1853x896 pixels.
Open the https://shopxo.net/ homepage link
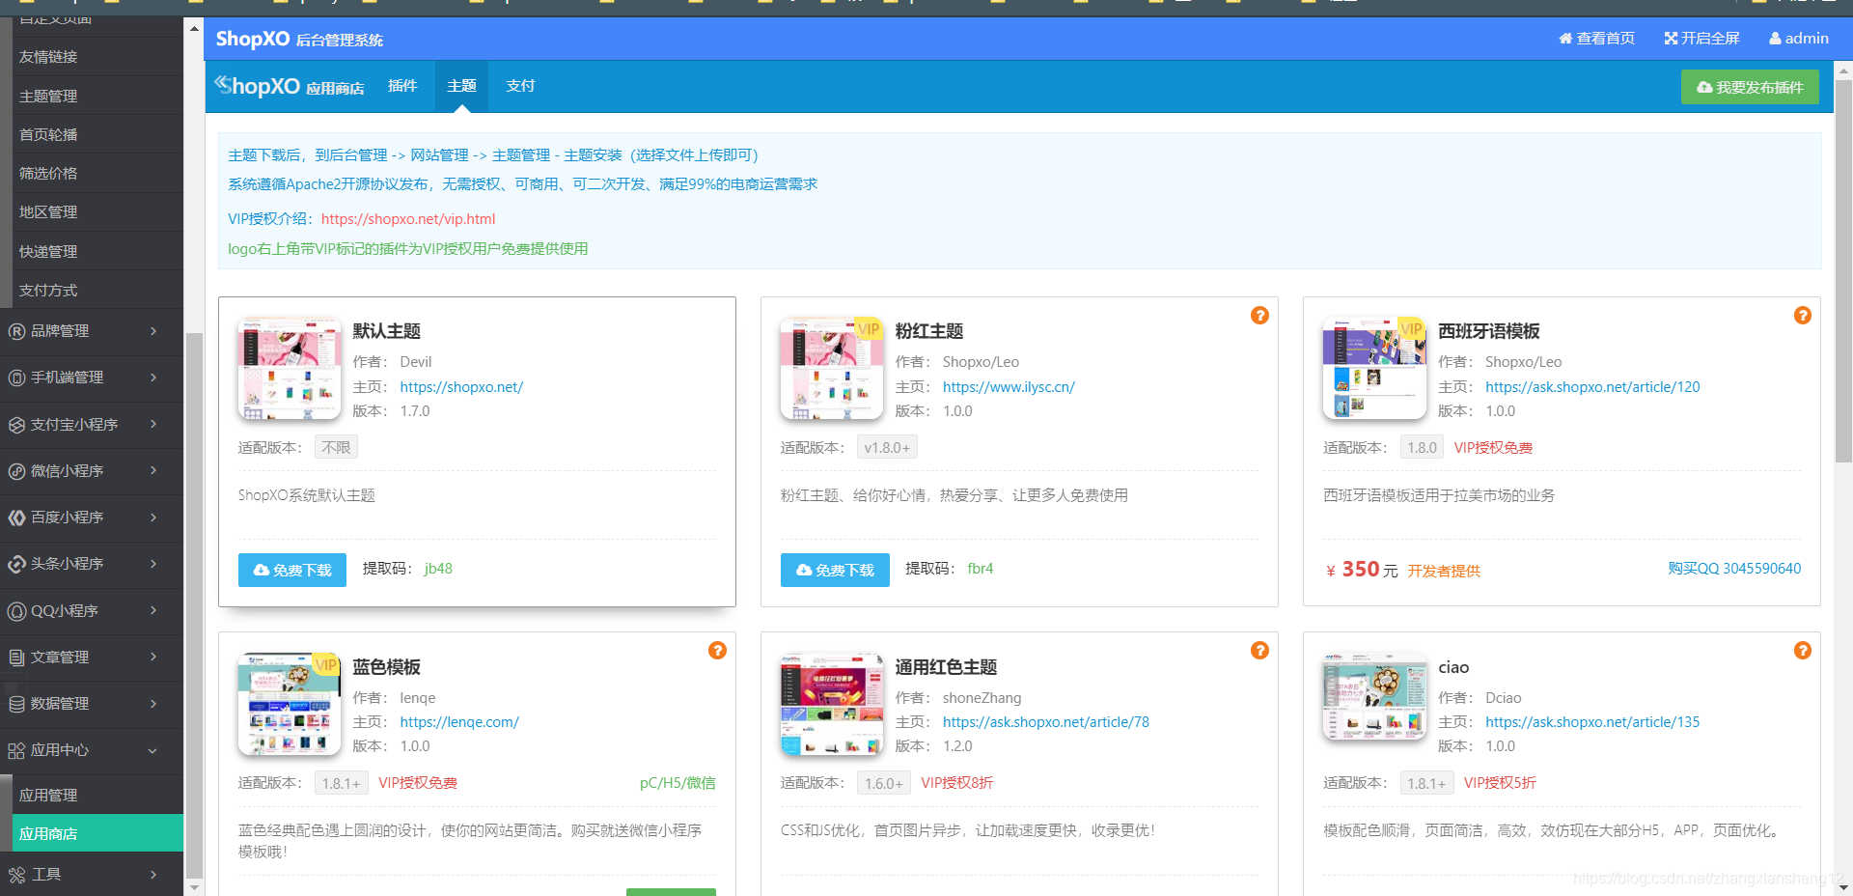(x=461, y=387)
